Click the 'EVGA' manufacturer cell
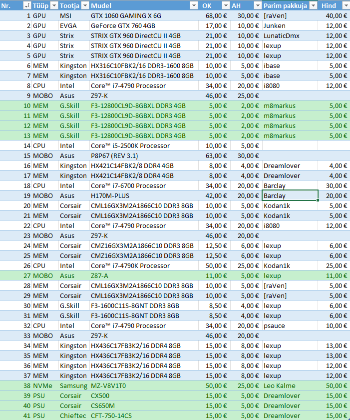The height and width of the screenshot is (420, 350). [x=74, y=25]
